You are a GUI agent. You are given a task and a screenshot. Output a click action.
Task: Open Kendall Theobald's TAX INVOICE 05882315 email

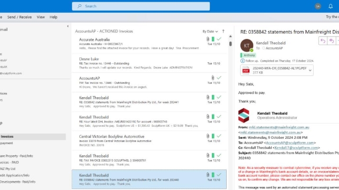(x=149, y=160)
